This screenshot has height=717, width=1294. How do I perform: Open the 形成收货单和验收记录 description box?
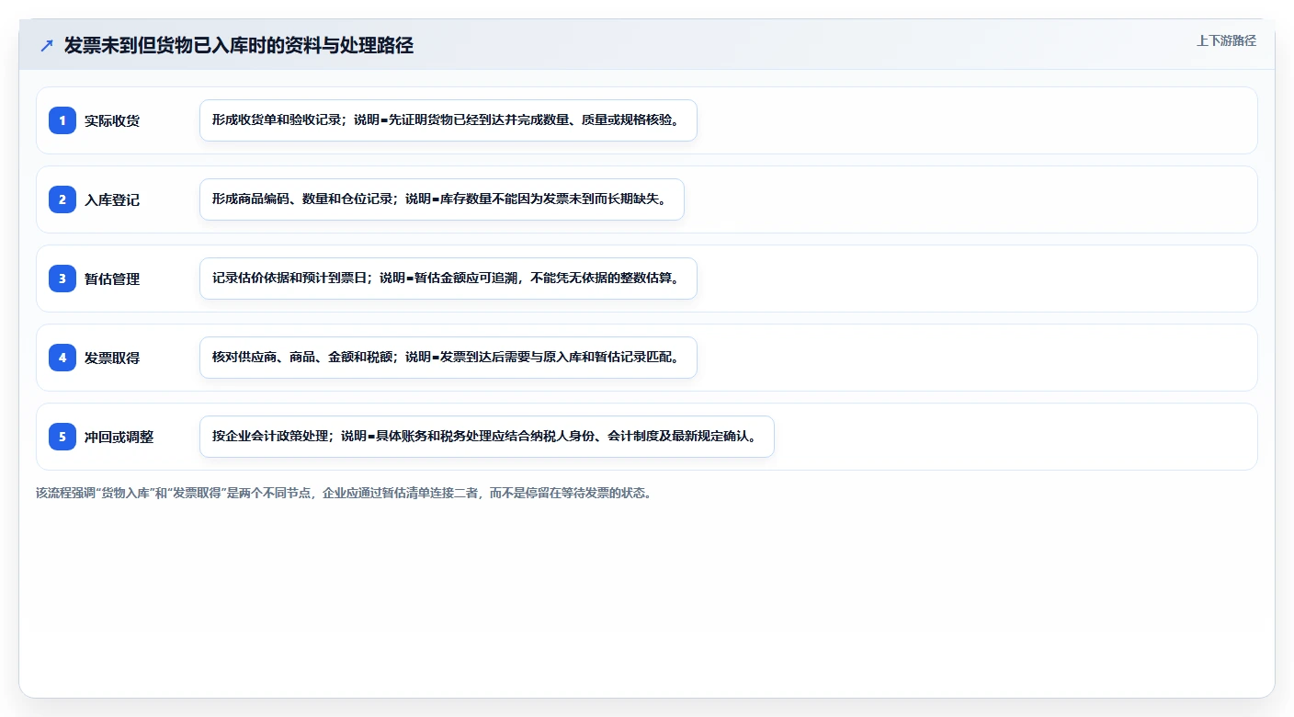448,120
